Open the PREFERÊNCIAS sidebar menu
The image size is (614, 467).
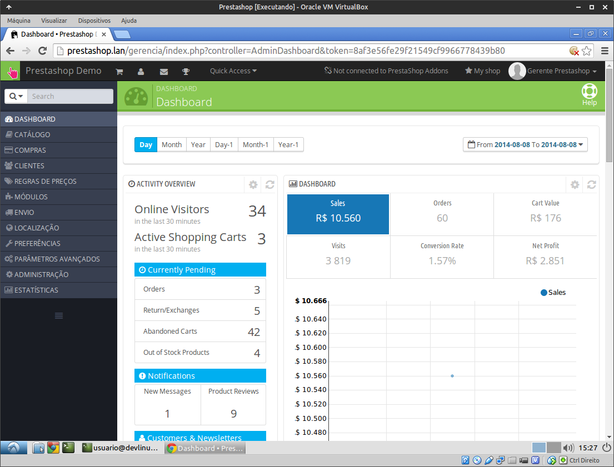click(59, 243)
